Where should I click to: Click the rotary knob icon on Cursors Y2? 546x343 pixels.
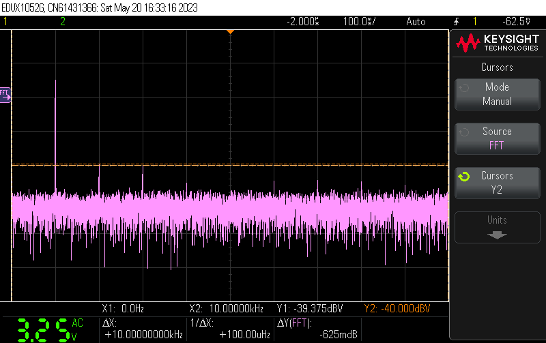464,177
